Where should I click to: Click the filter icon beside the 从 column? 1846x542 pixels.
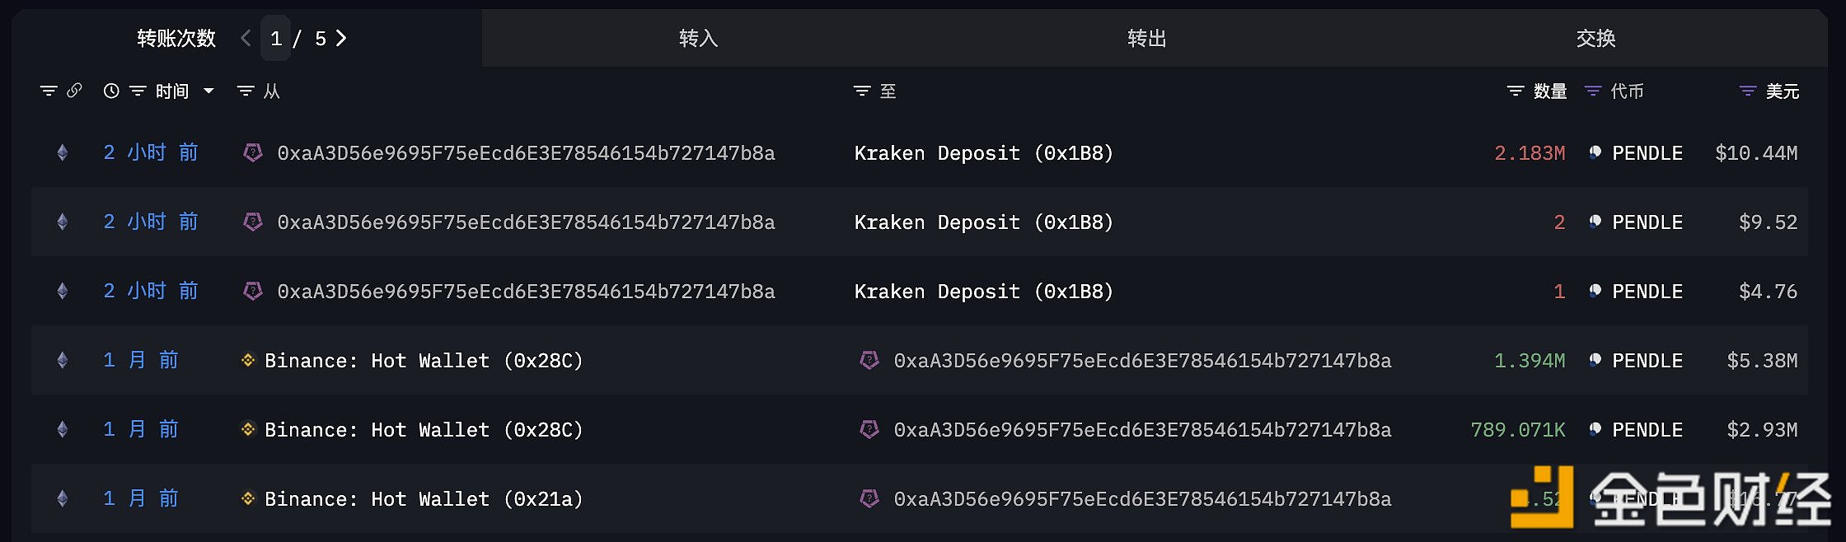point(244,91)
